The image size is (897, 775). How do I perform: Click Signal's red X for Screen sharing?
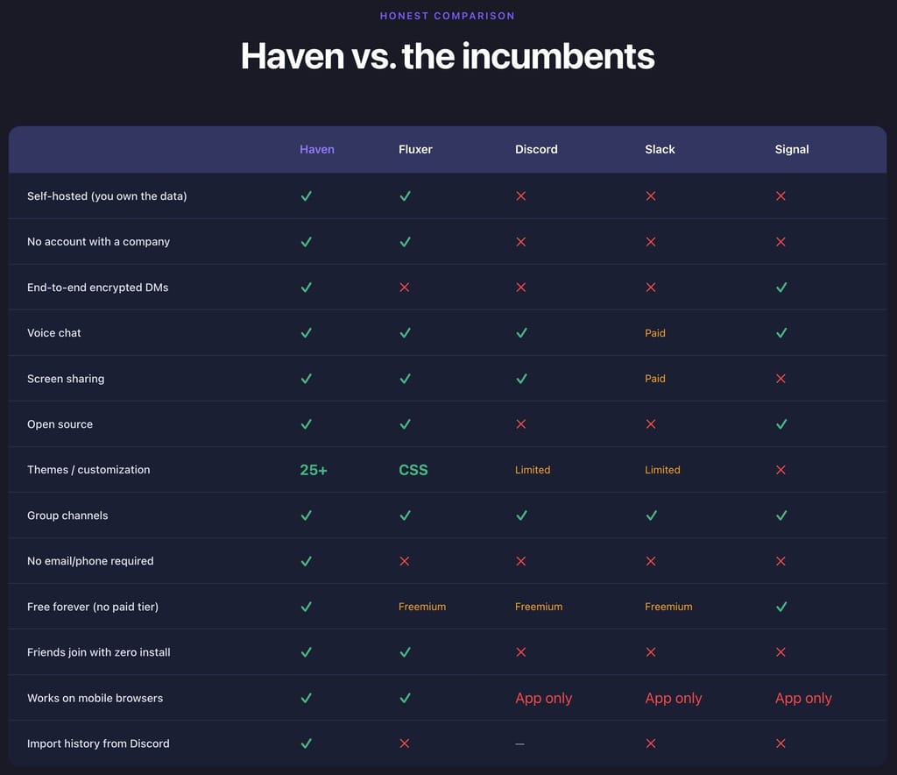click(780, 379)
